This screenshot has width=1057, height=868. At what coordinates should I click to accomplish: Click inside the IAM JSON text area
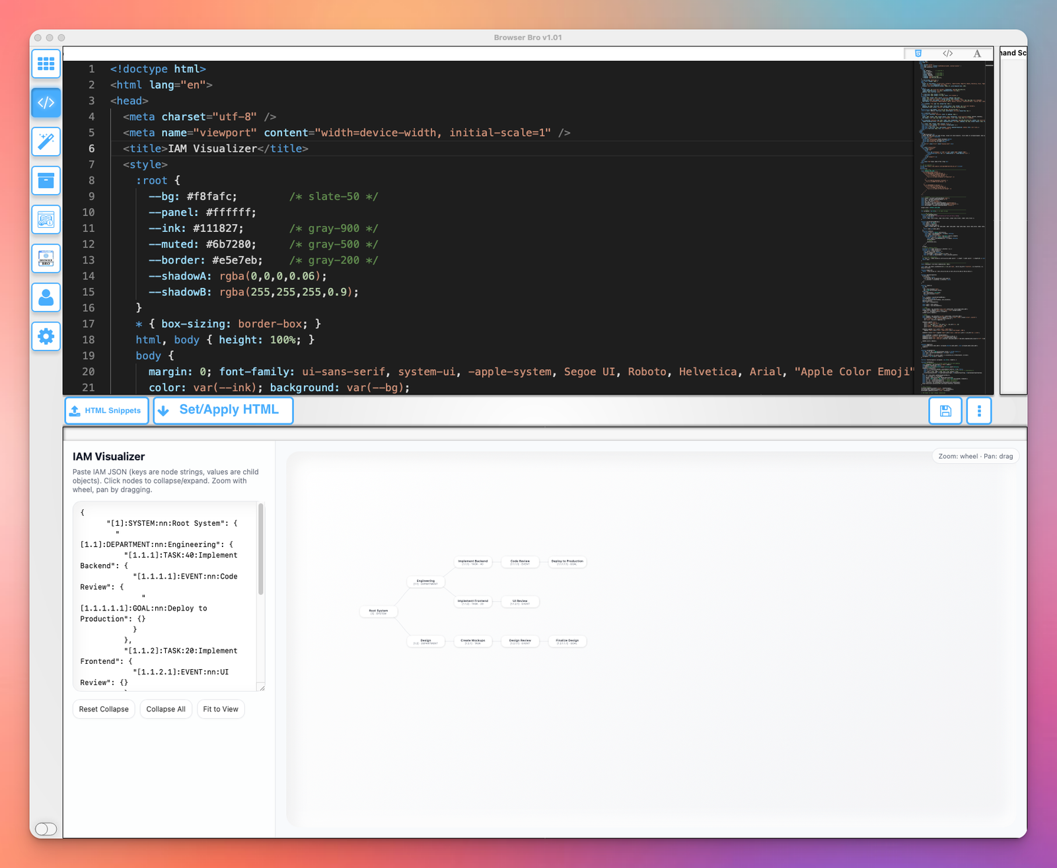pos(165,595)
